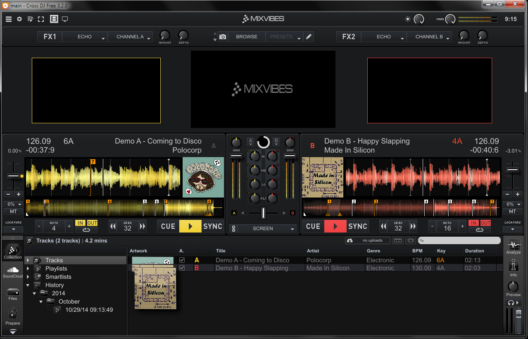Click the link chain icon beside SCREEN

233,228
